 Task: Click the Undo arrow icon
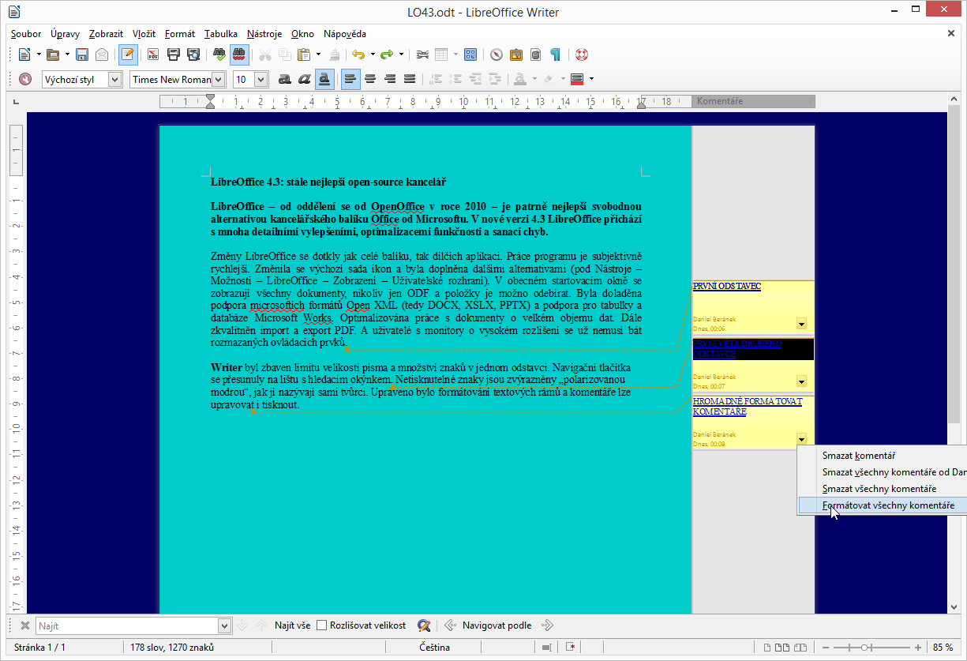(358, 54)
